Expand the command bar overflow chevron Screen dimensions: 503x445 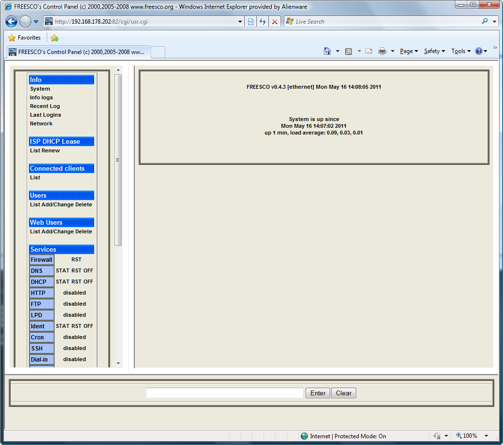pos(495,48)
